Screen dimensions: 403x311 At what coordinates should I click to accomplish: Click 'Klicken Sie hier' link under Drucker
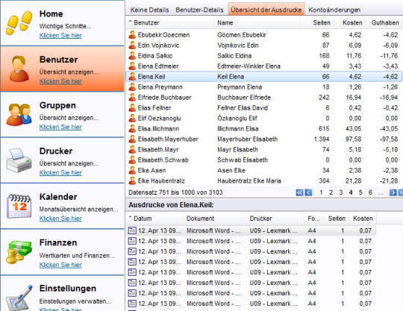click(60, 172)
